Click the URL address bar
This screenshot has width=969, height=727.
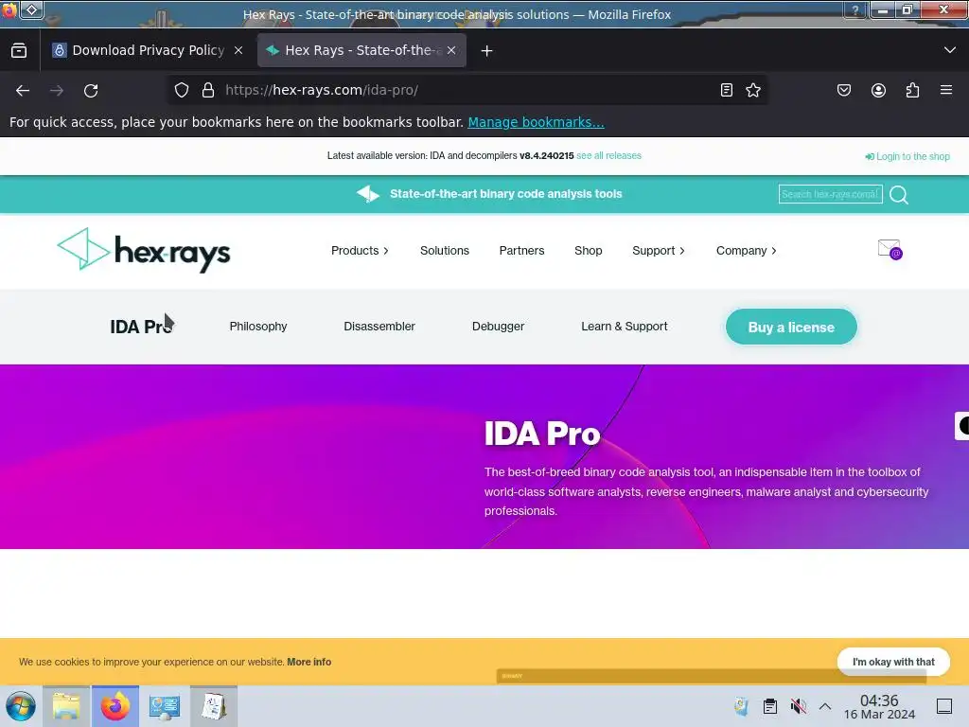pyautogui.click(x=467, y=90)
